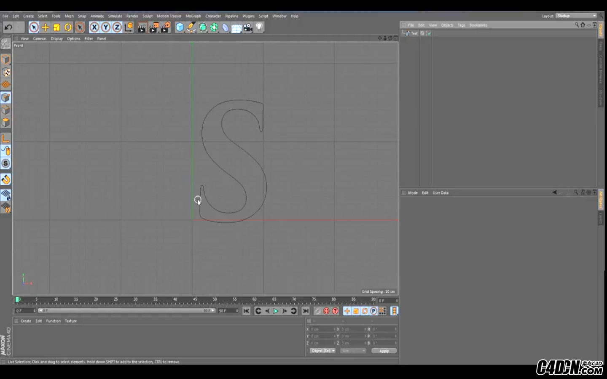This screenshot has width=607, height=379.
Task: Add a Floor environment object
Action: coord(236,27)
